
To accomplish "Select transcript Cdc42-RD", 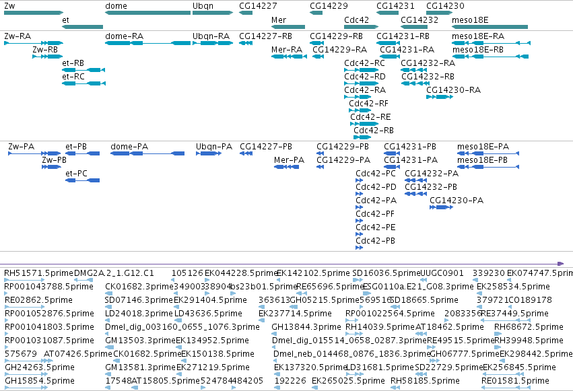I will (x=362, y=83).
